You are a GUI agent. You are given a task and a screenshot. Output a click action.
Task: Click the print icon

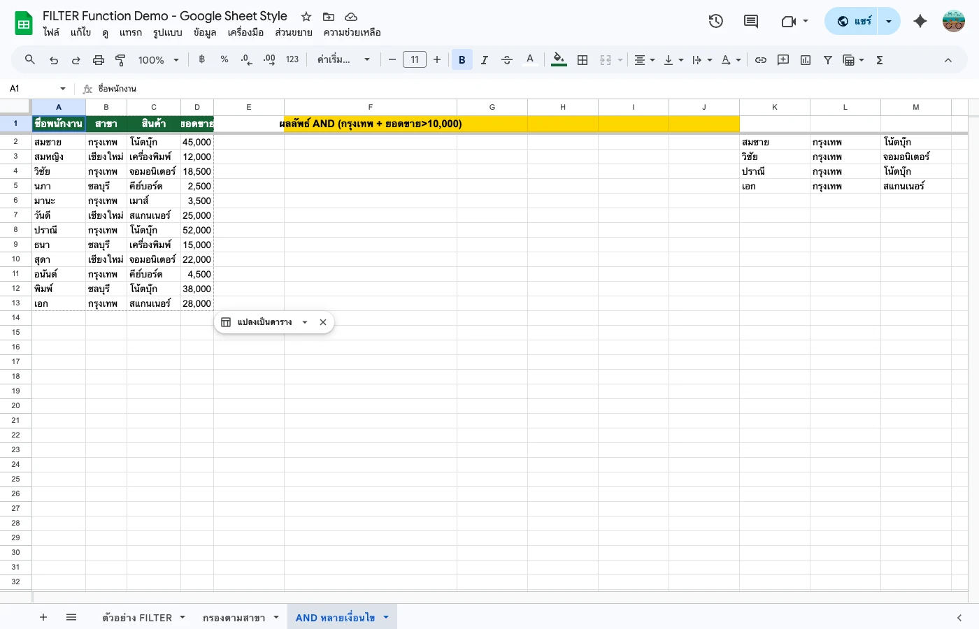point(97,59)
